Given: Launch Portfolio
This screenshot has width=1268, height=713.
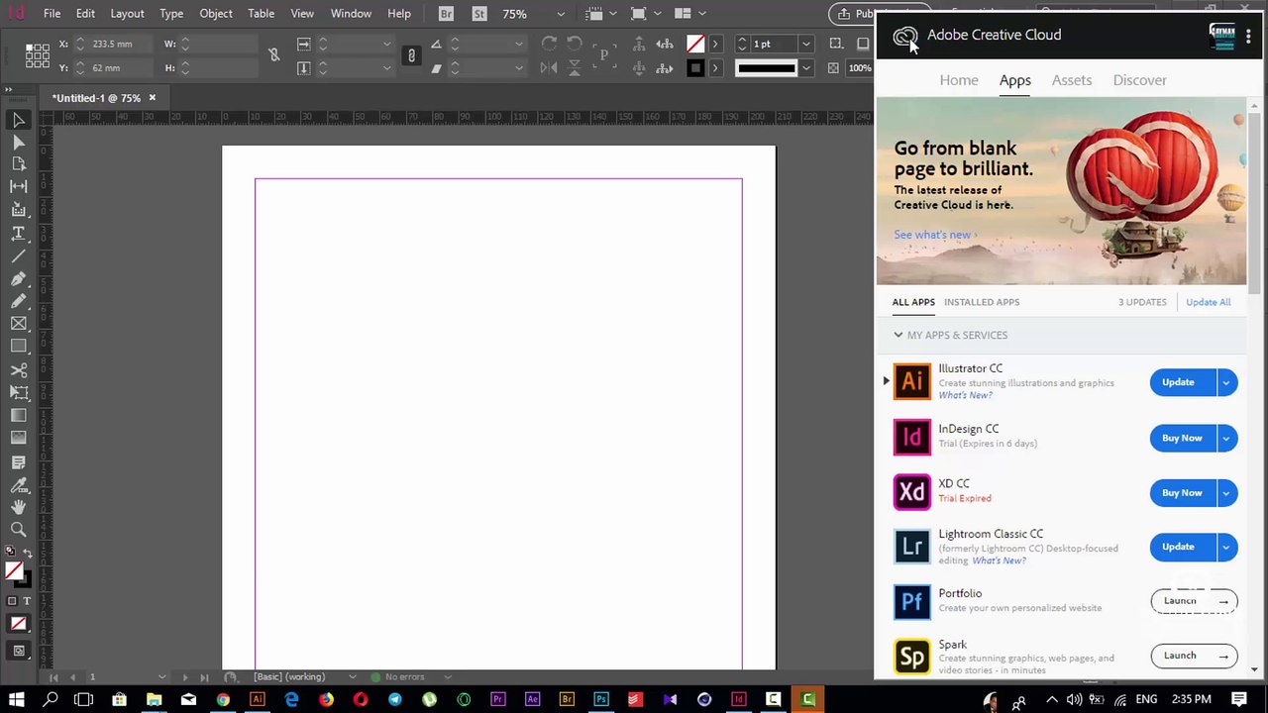Looking at the screenshot, I should click(x=1194, y=601).
